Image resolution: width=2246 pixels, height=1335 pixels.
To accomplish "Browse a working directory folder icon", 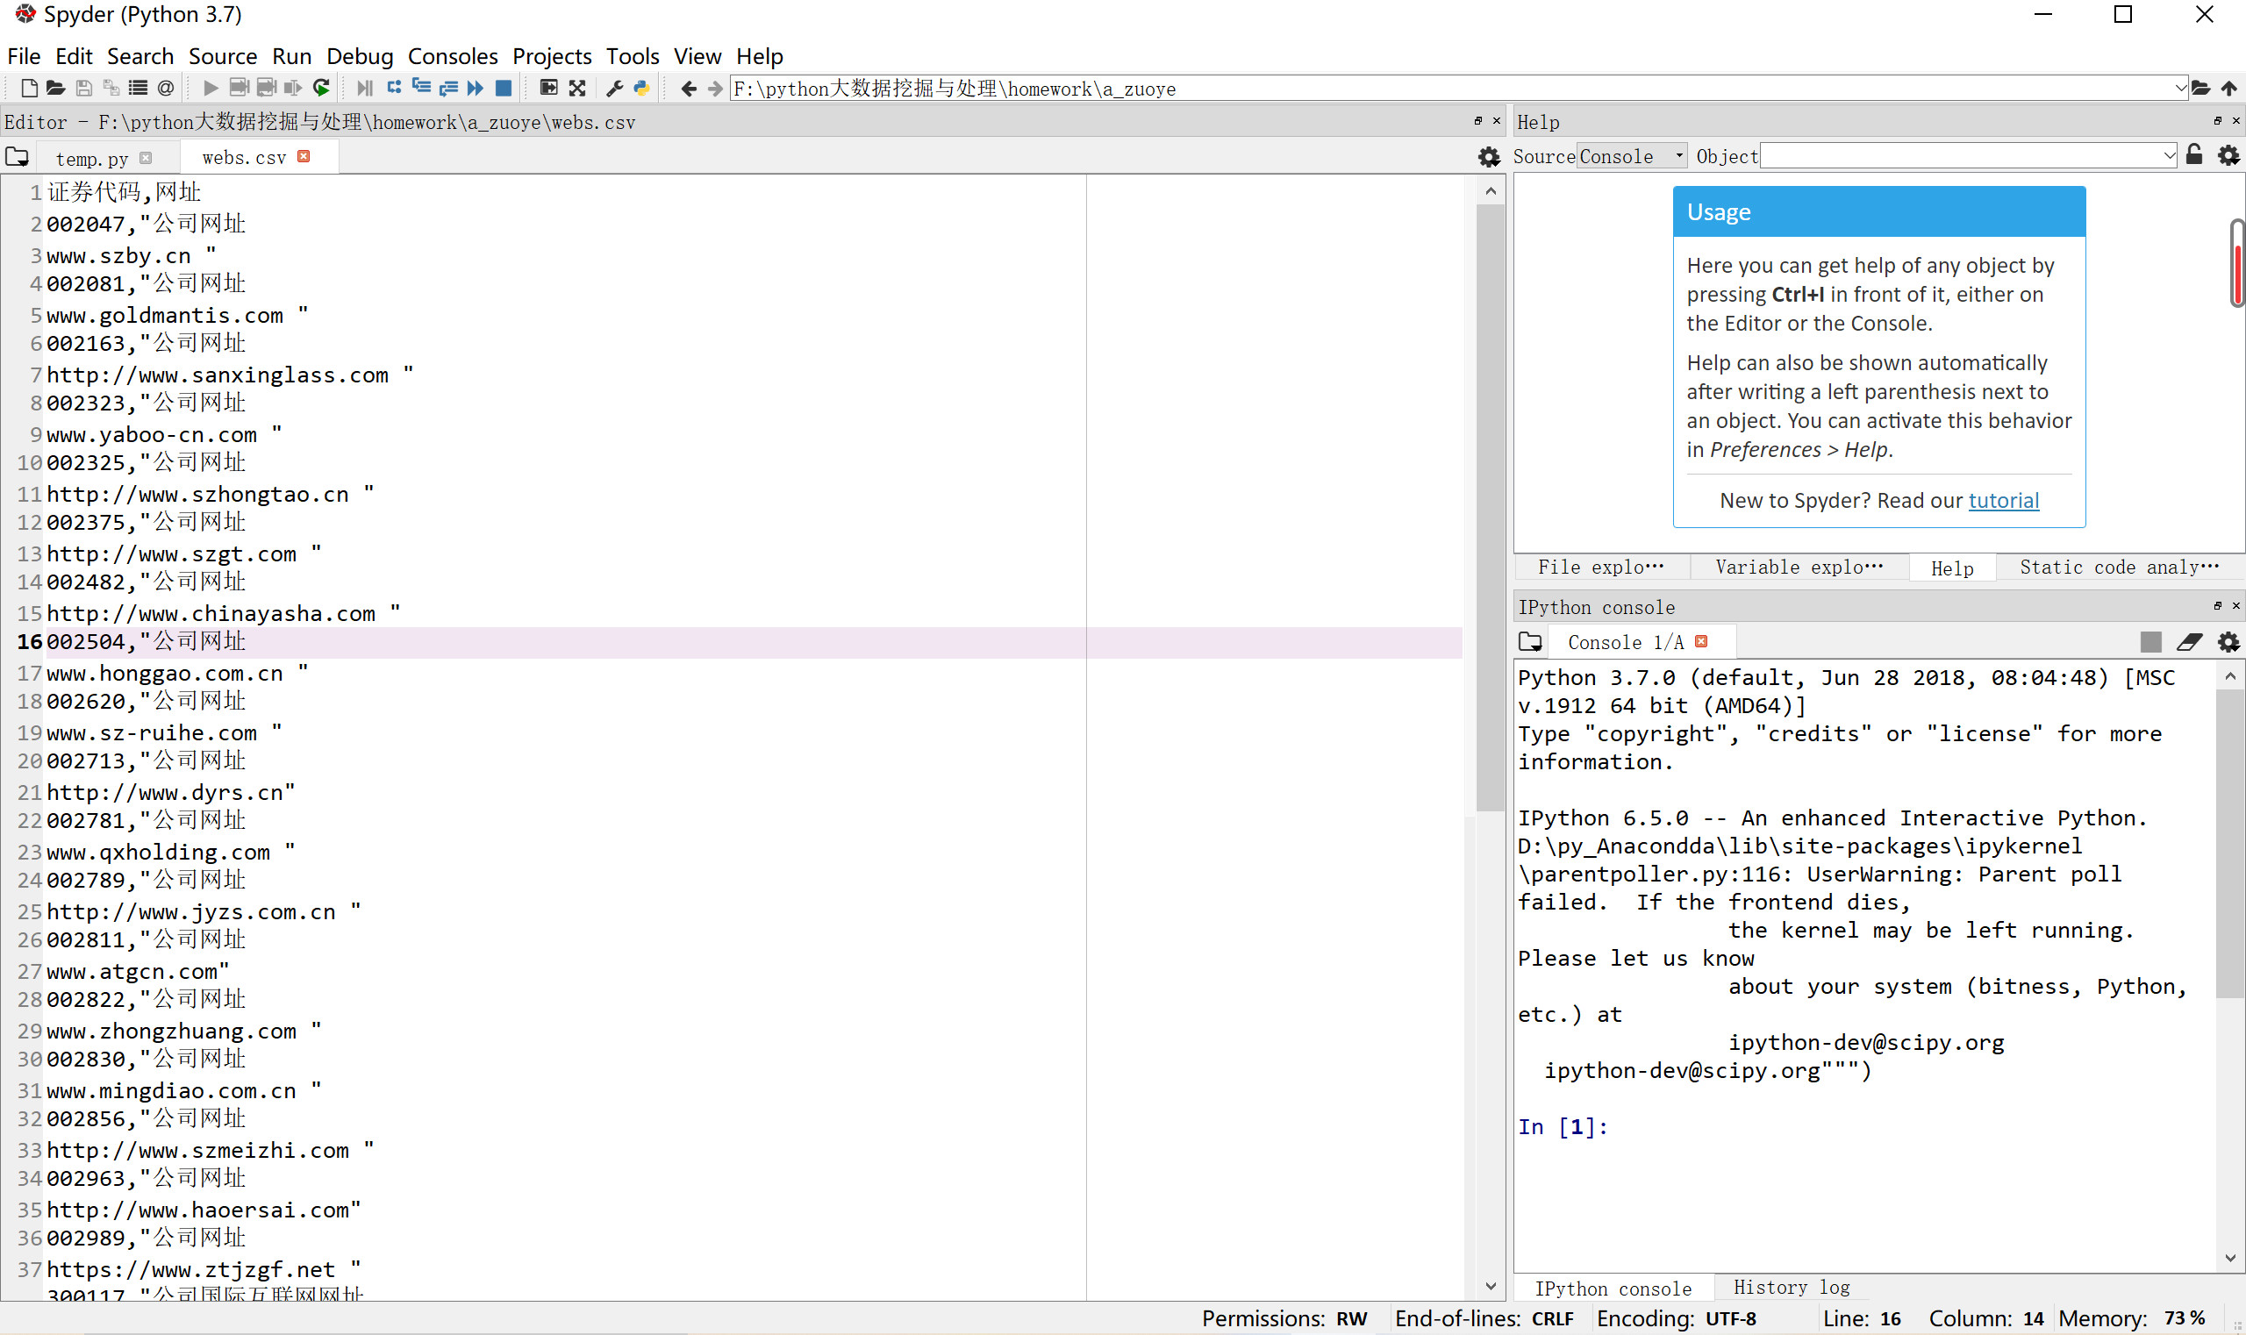I will [x=2200, y=89].
